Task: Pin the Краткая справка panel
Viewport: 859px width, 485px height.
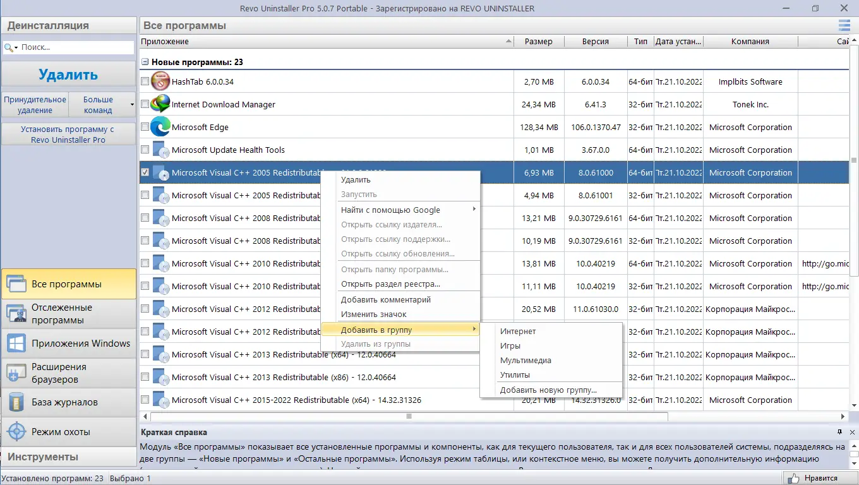Action: tap(839, 432)
